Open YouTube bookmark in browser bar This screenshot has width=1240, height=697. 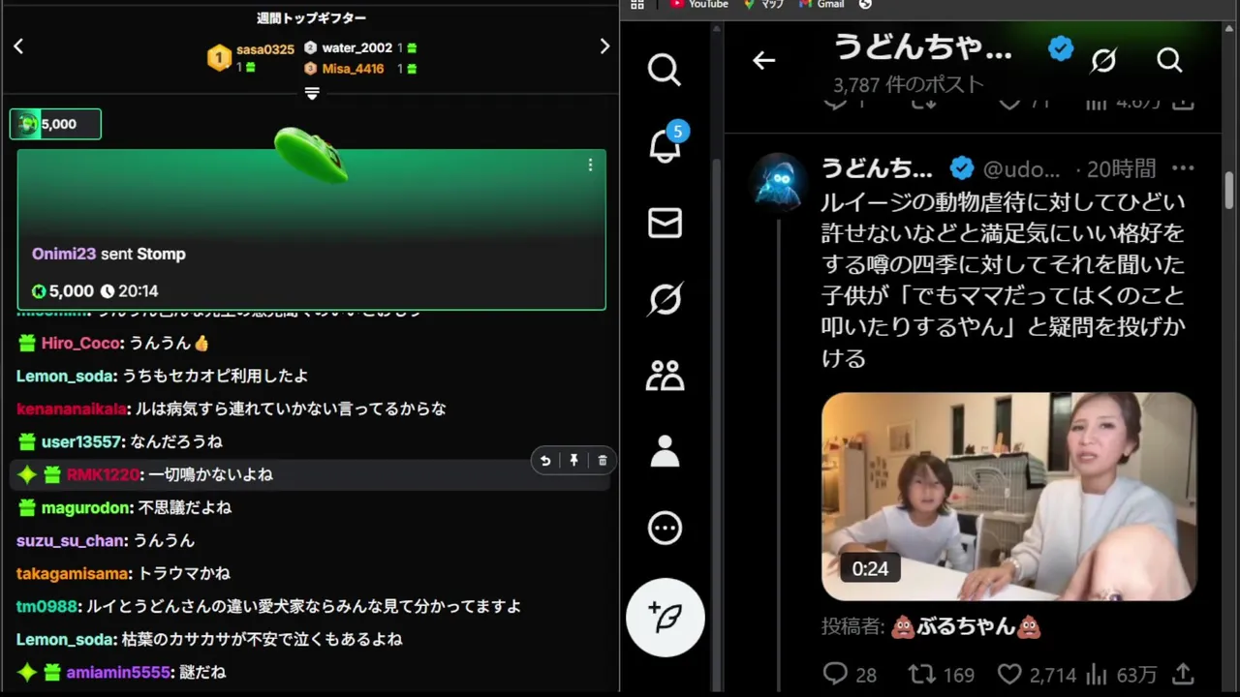698,5
